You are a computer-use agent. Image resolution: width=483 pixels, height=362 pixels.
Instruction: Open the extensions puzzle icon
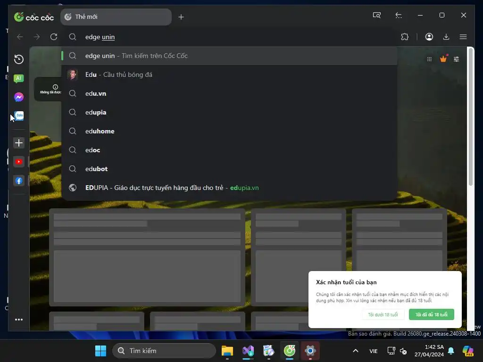pyautogui.click(x=405, y=37)
